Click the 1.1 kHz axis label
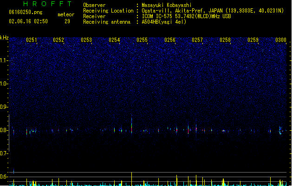292x186 pixels. click(4, 60)
